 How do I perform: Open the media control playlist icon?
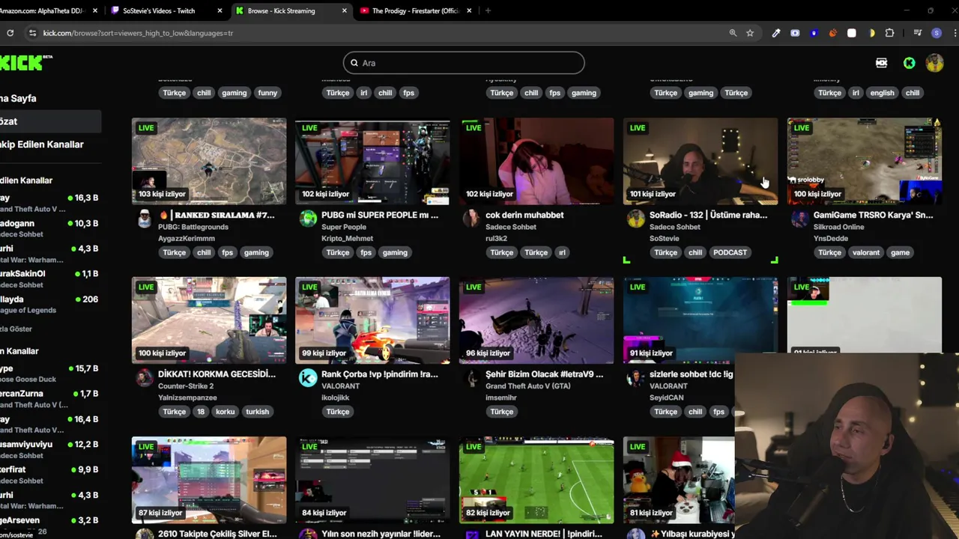click(x=918, y=33)
